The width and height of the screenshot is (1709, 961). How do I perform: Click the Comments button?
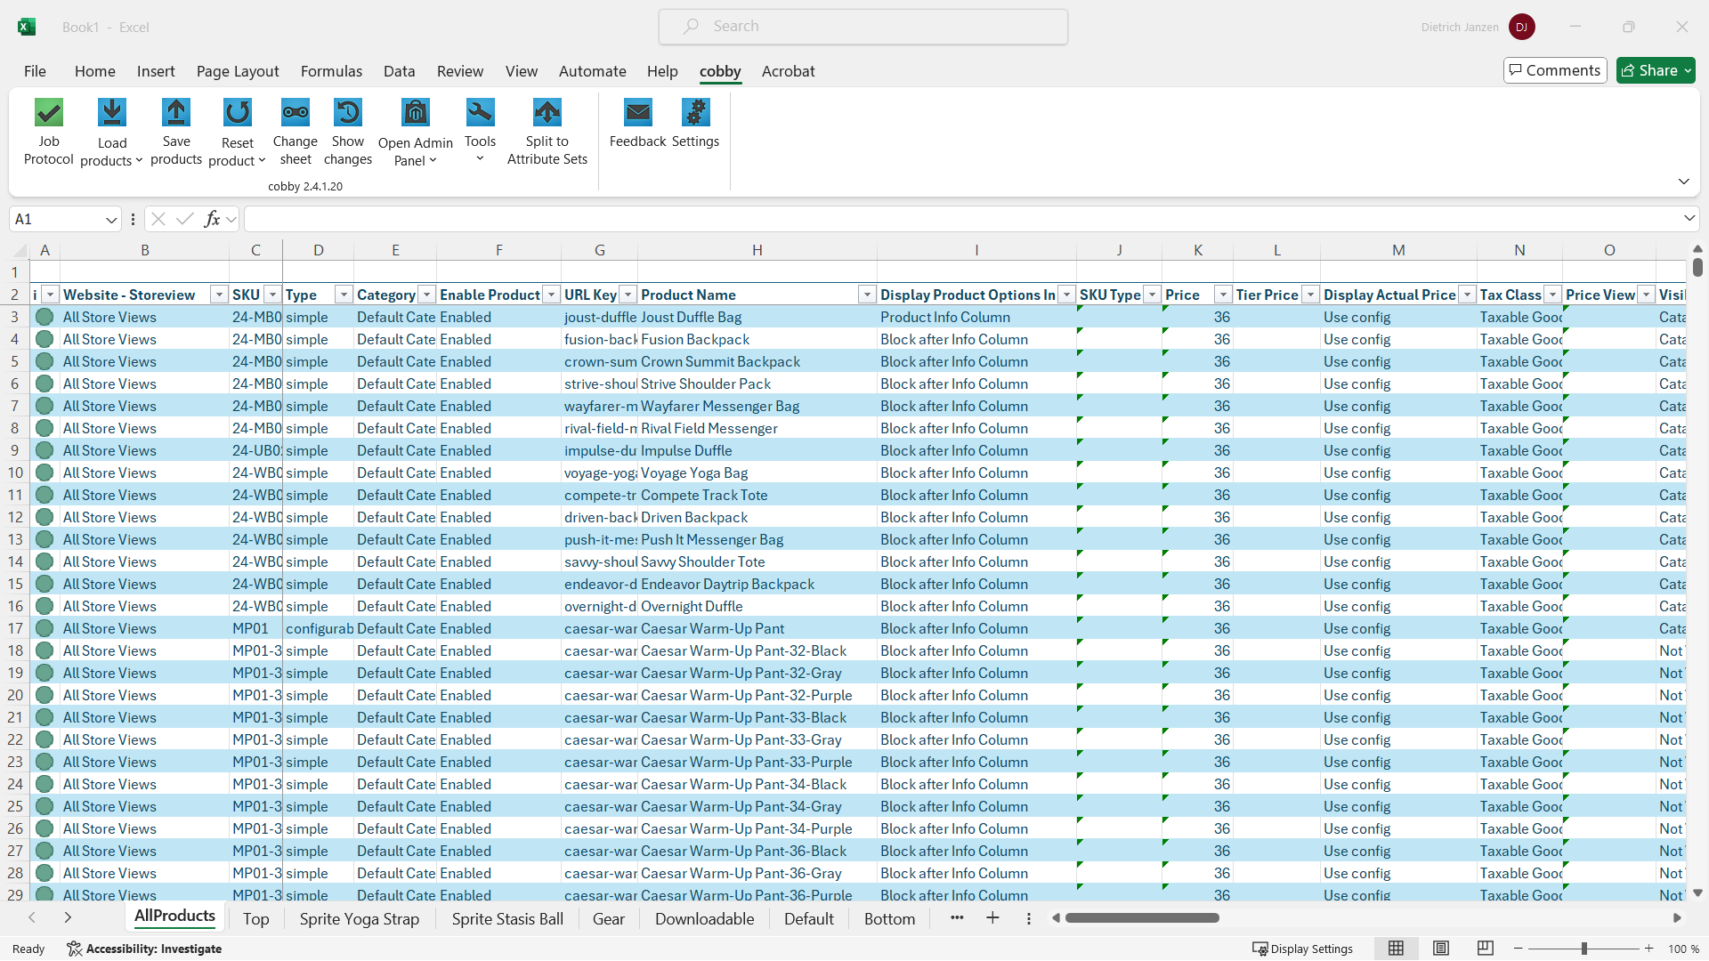[x=1554, y=70]
